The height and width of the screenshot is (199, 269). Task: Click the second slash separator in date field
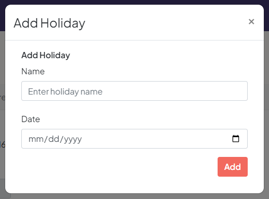[62, 139]
